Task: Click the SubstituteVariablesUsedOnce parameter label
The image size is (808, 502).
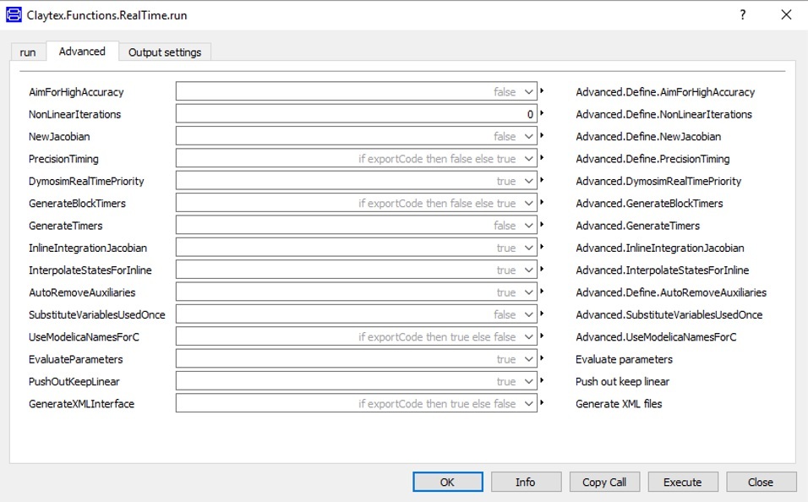Action: 97,314
